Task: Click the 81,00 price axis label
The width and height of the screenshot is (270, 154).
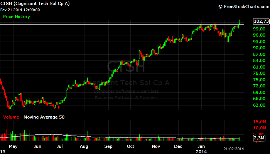Action: click(259, 67)
